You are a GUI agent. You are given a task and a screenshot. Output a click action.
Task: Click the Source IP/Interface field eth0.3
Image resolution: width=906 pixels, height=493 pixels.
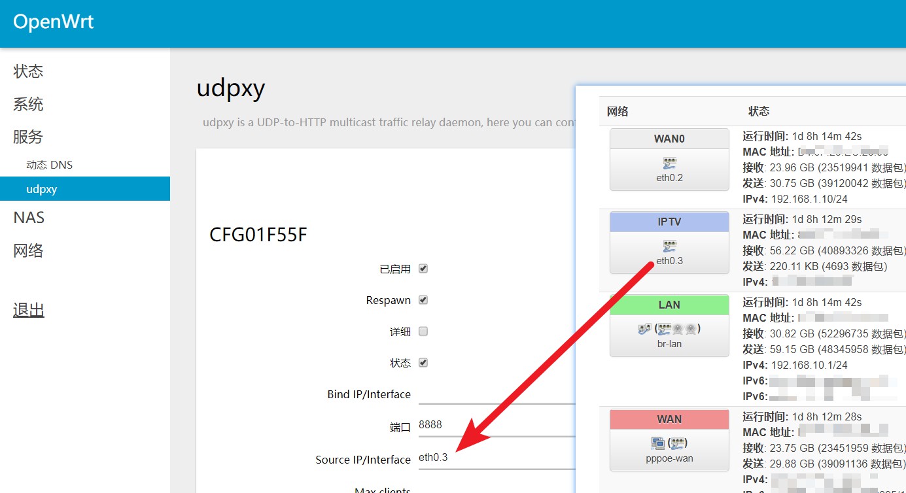[x=497, y=458]
